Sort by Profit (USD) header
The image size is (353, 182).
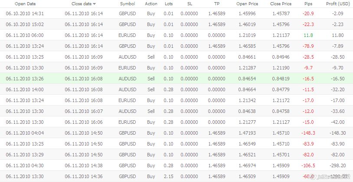pos(337,4)
